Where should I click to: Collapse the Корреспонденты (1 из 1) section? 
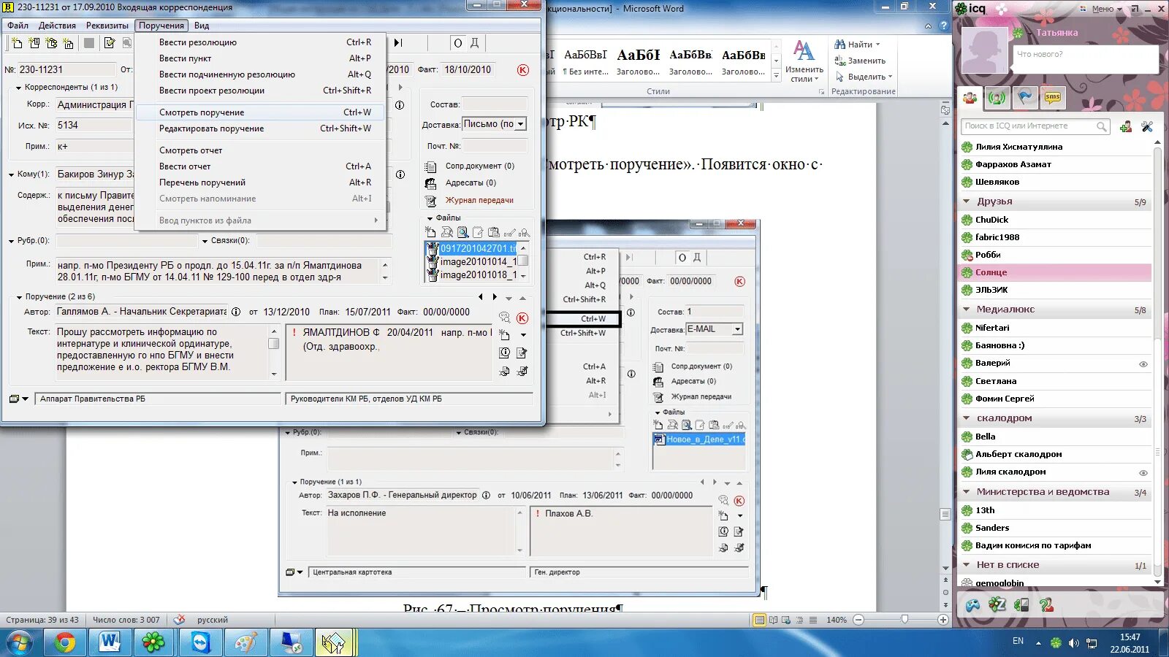coord(19,88)
